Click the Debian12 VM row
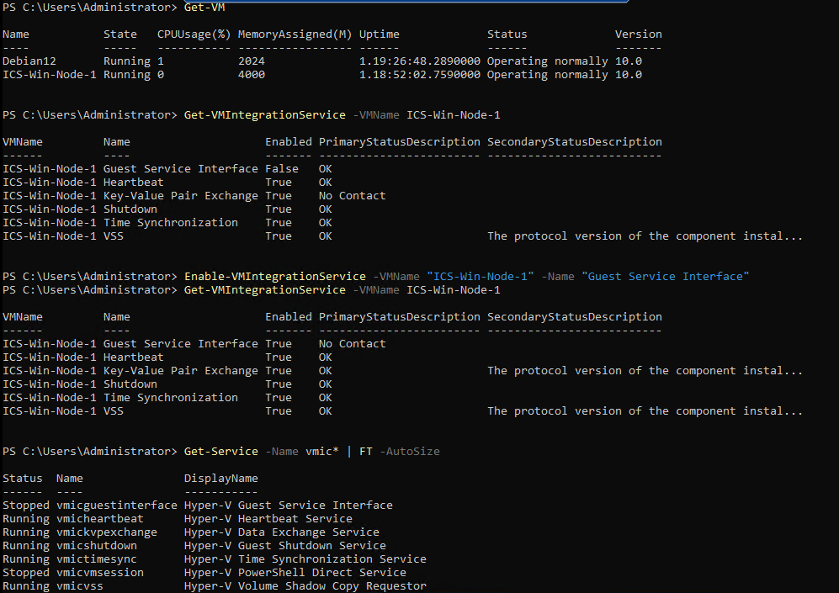The width and height of the screenshot is (839, 593). click(29, 61)
